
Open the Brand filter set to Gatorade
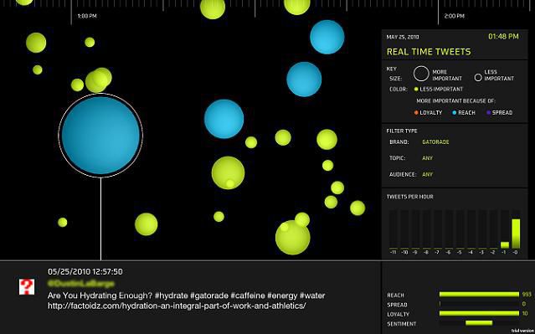[435, 142]
